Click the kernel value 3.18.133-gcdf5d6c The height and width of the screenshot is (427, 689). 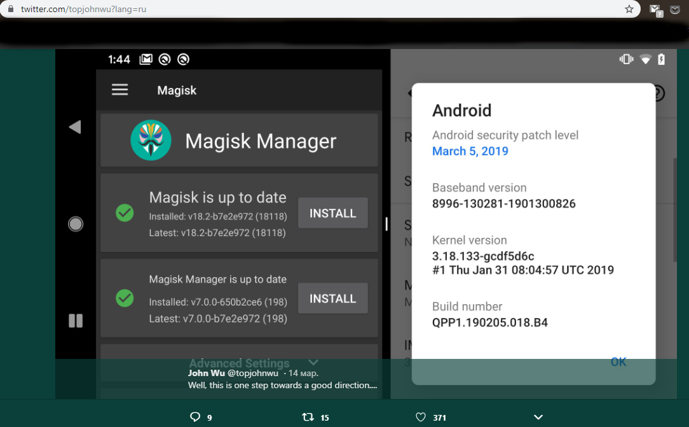[483, 256]
